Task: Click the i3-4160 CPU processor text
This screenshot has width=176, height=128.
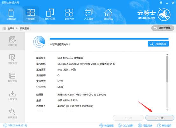Action: [82, 95]
